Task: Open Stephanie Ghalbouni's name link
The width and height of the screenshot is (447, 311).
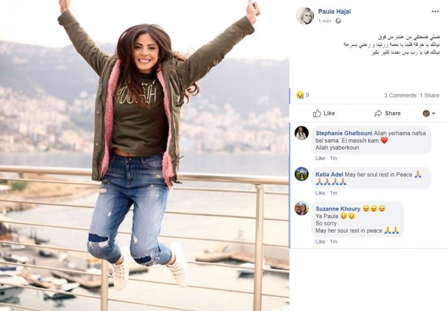Action: [344, 133]
